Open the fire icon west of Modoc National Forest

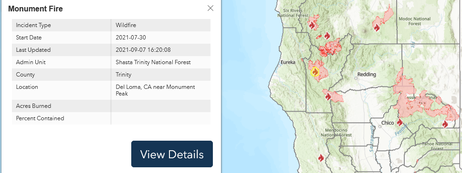point(377,28)
